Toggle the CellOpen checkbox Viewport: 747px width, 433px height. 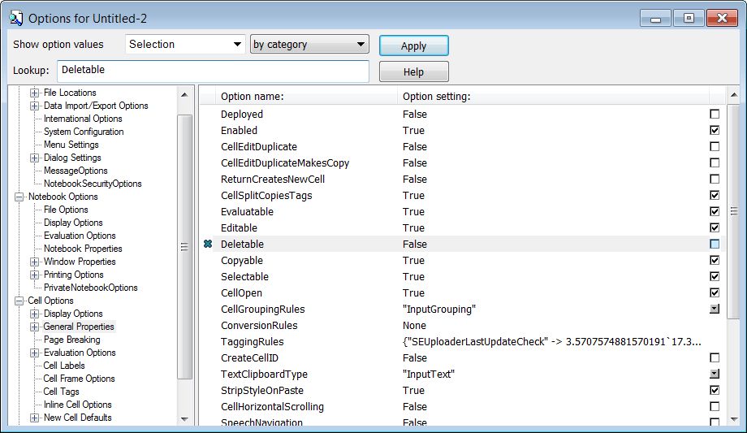coord(715,292)
